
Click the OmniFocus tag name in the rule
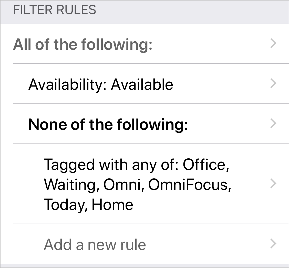(x=188, y=185)
